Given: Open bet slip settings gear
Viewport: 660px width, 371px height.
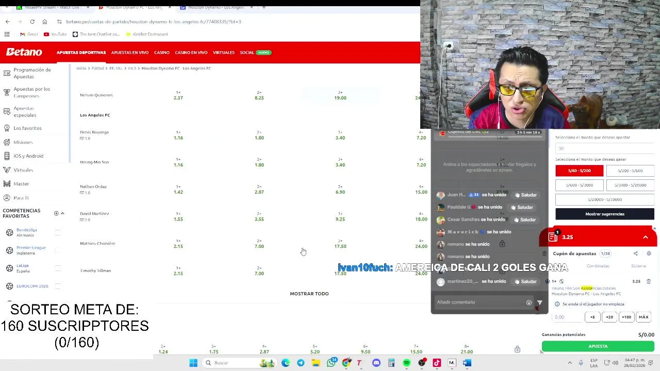Looking at the screenshot, I should point(649,254).
